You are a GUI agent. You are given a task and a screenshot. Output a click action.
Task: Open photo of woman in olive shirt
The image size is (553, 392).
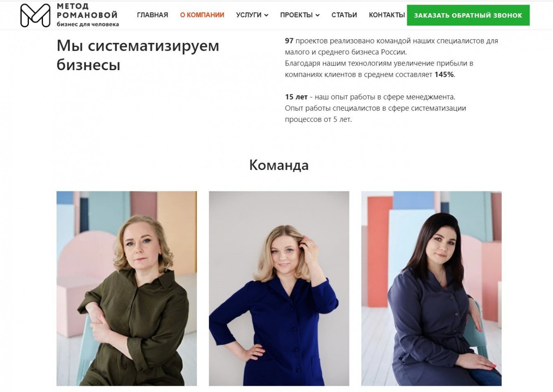(x=127, y=288)
